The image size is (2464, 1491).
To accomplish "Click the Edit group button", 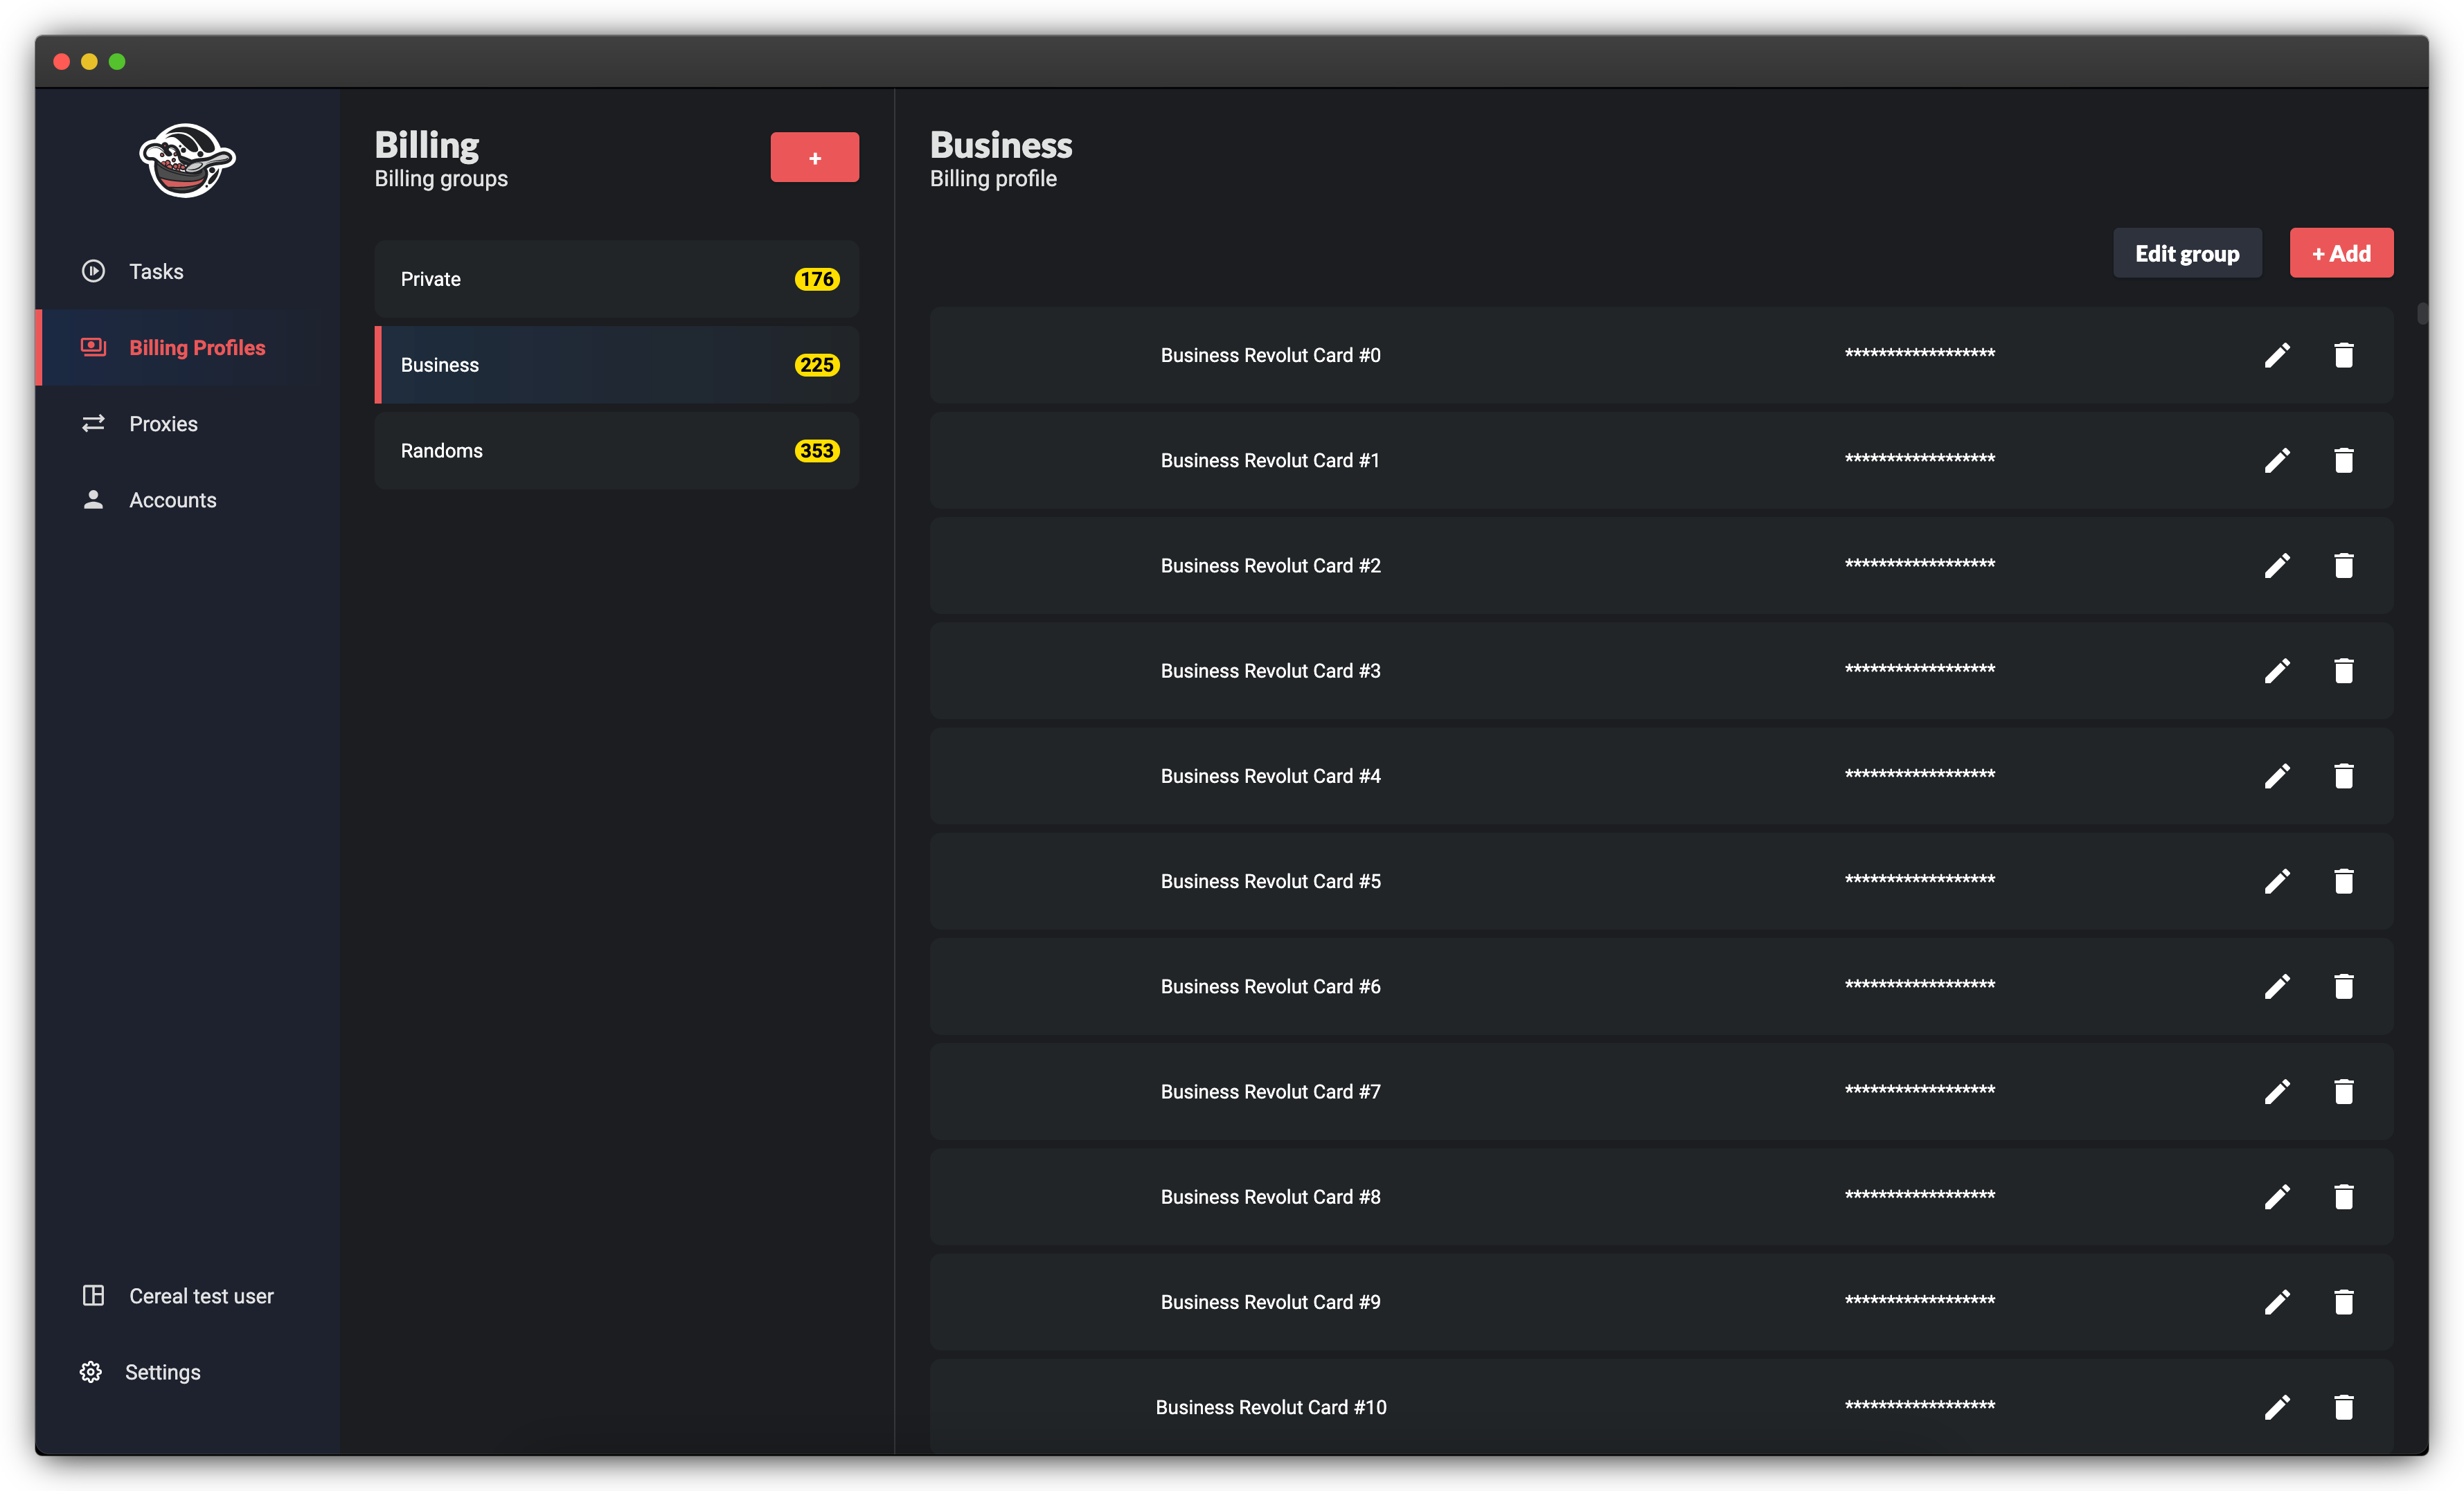I will point(2186,254).
